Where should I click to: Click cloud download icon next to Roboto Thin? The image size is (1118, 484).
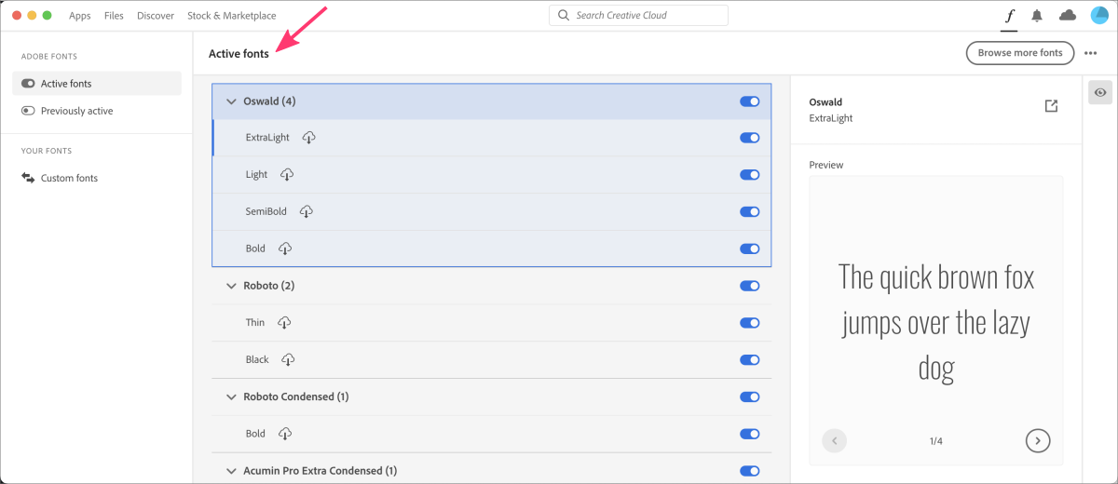pos(284,323)
